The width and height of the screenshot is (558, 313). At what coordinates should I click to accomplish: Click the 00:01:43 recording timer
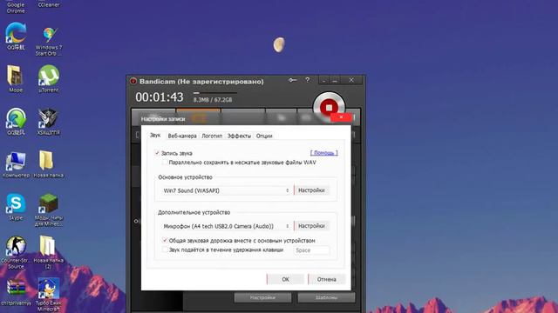tap(159, 97)
